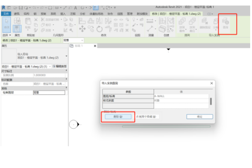Image resolution: width=252 pixels, height=168 pixels.
Task: Select the Offset tool
Action: click(91, 21)
